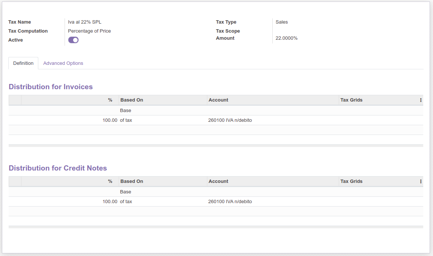Click Account column header in Credit Notes table
Viewport: 433px width, 256px height.
[x=273, y=181]
